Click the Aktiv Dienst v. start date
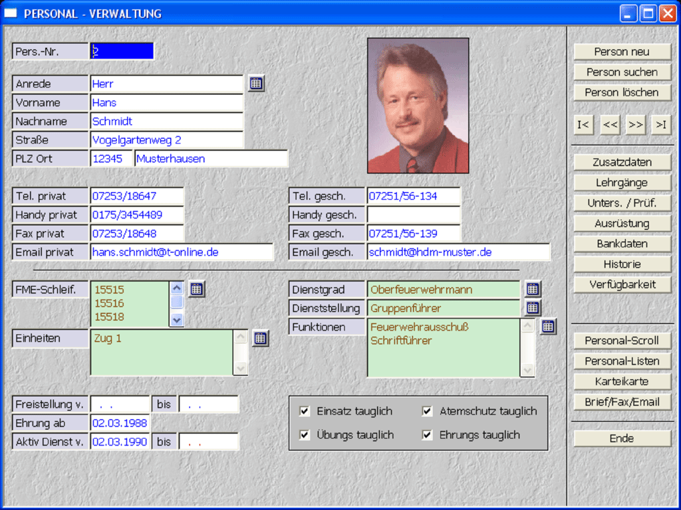Screen dimensions: 681x510 120,442
